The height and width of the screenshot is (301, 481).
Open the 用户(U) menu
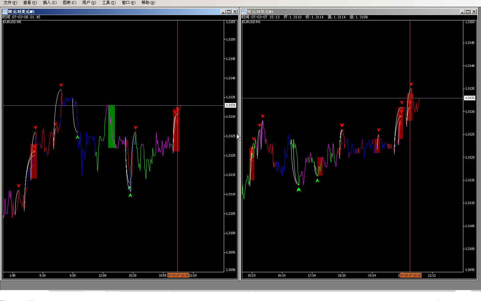click(x=89, y=3)
